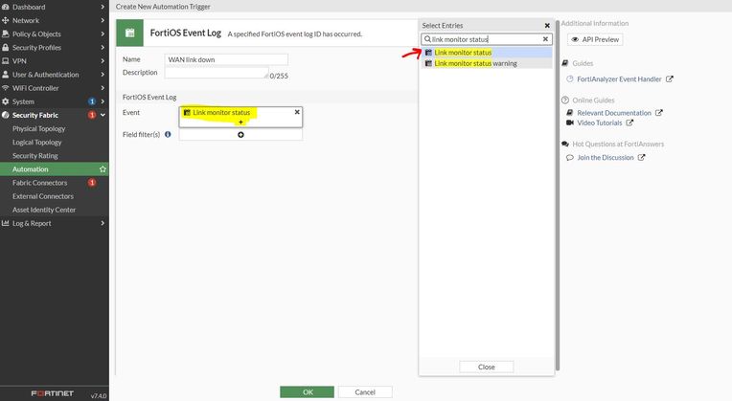Viewport: 732px width, 401px height.
Task: Click the System blue notification badge
Action: 92,101
